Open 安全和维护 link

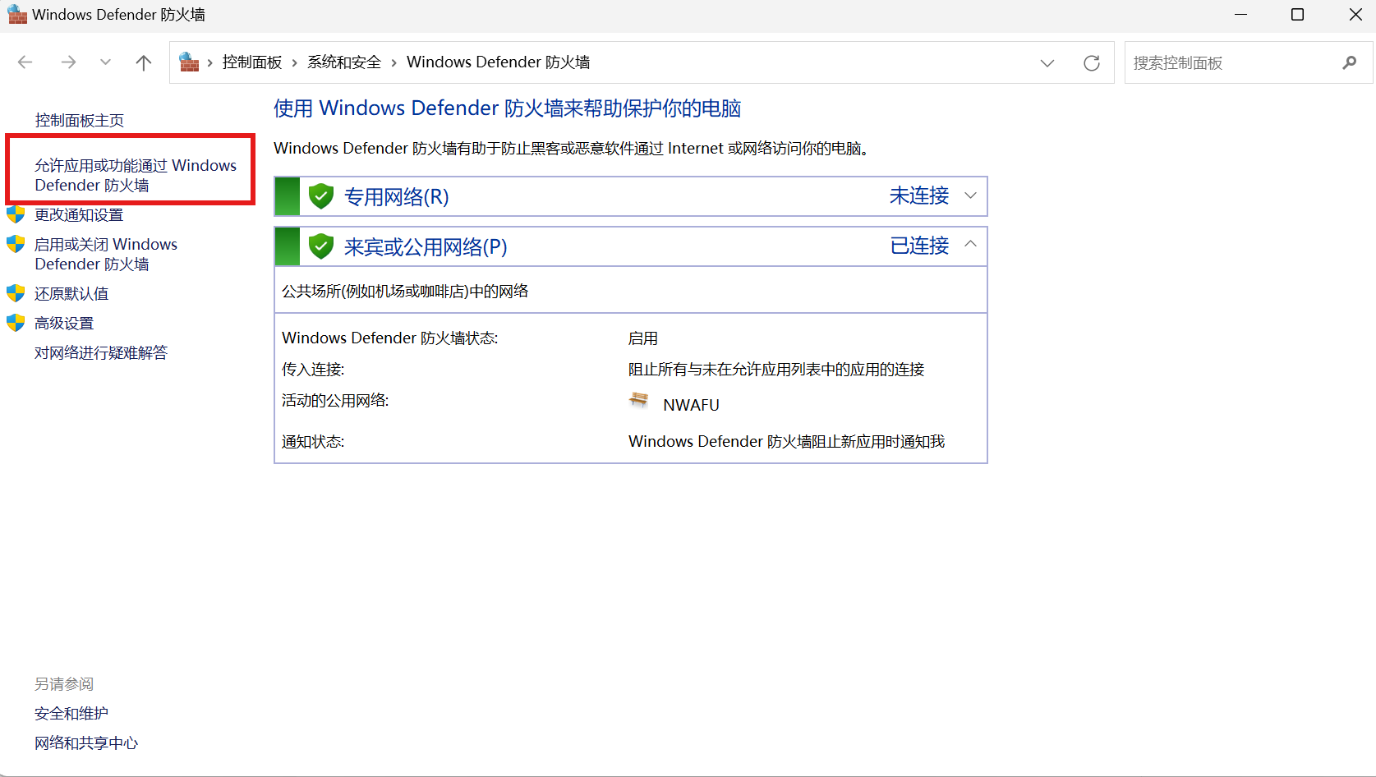coord(71,714)
